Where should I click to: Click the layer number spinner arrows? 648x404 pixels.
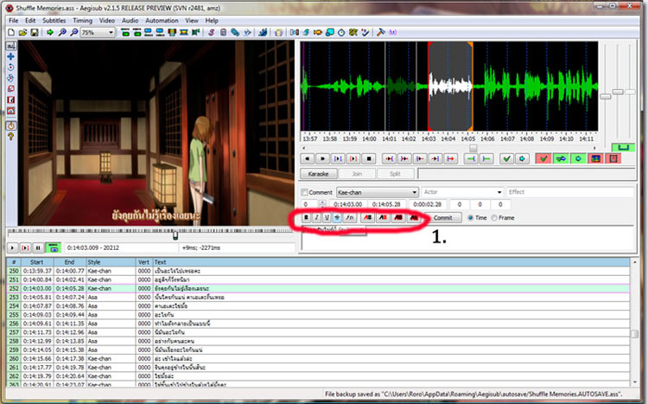click(x=322, y=204)
